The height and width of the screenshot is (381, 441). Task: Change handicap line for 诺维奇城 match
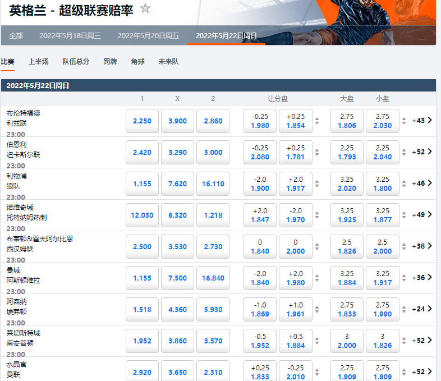(317, 215)
